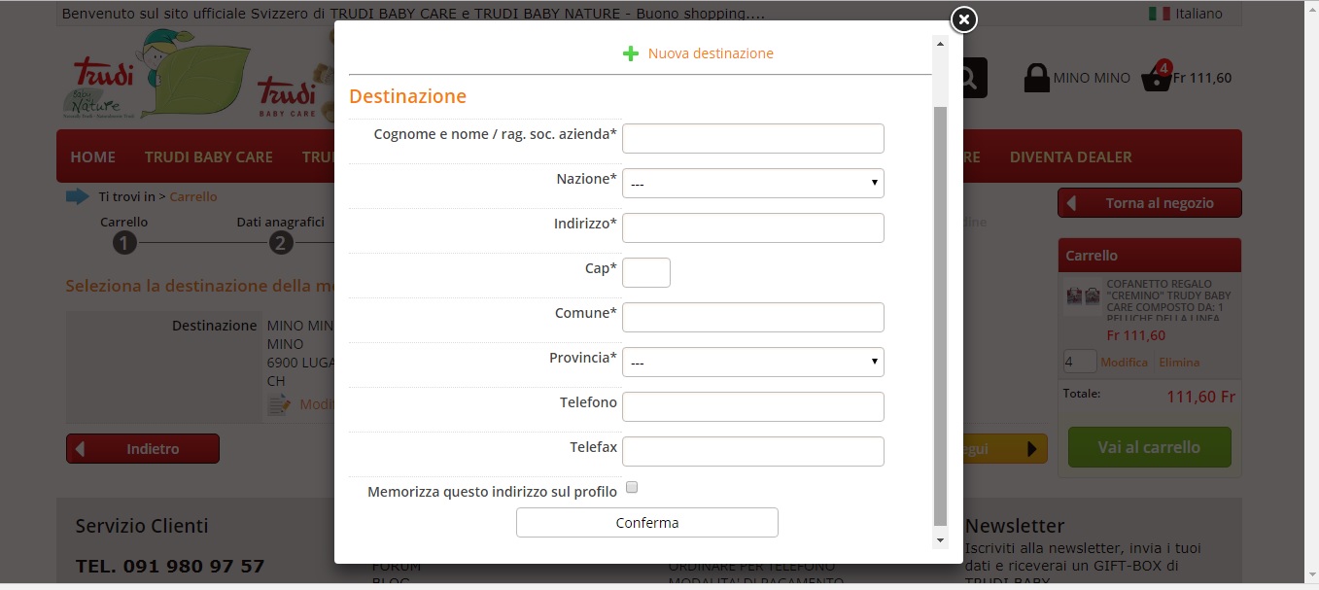The height and width of the screenshot is (590, 1319).
Task: Click the green plus Nuova destinazione icon
Action: pyautogui.click(x=631, y=53)
